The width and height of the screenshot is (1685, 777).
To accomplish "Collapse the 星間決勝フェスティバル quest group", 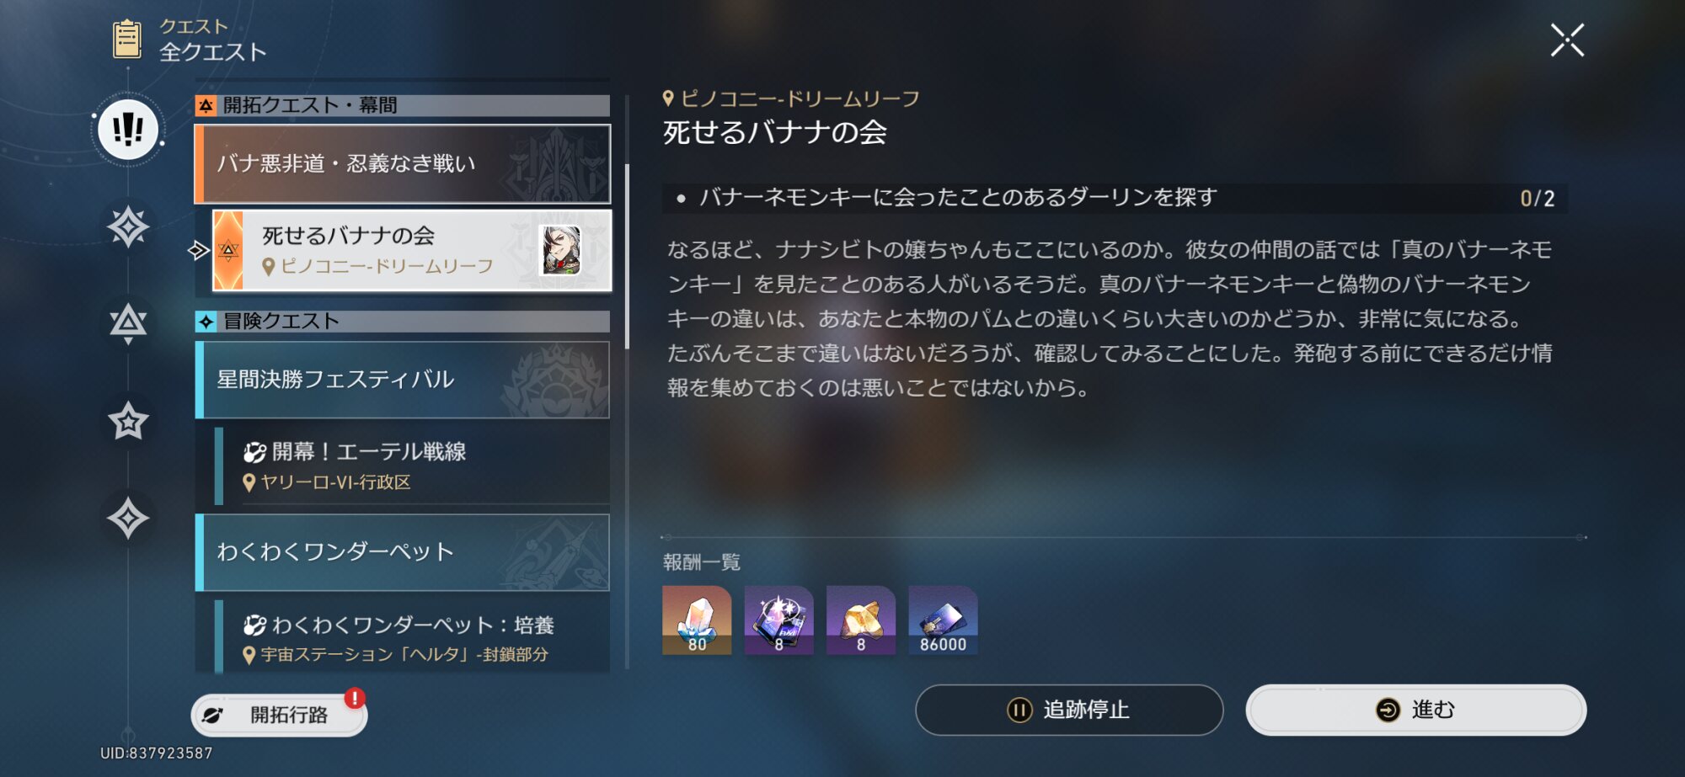I will click(x=403, y=380).
